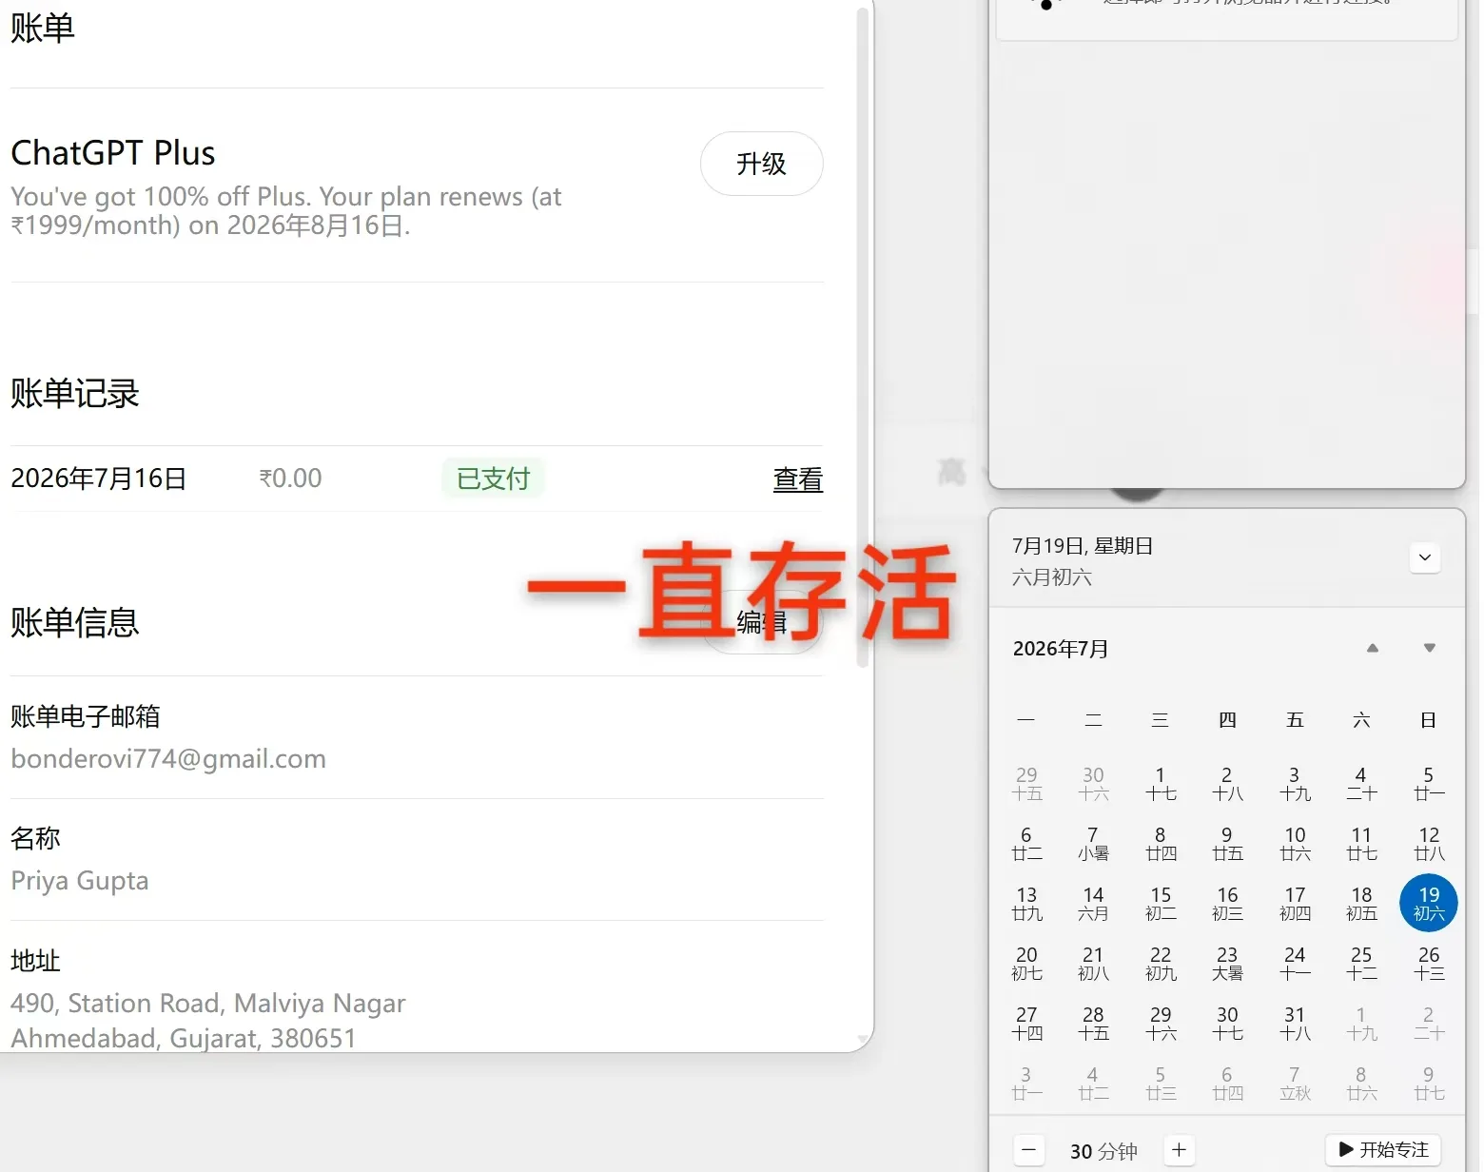Viewport: 1484px width, 1172px height.
Task: Select July 16 (初三) in the calendar
Action: [1227, 904]
